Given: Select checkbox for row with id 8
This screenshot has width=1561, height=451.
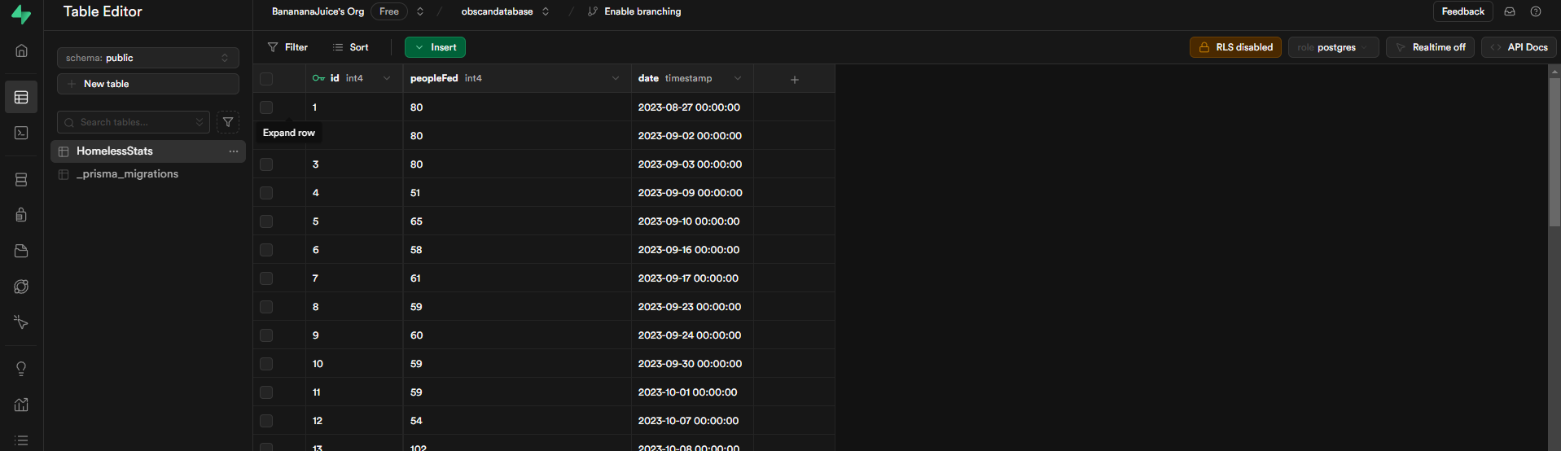Looking at the screenshot, I should tap(266, 307).
